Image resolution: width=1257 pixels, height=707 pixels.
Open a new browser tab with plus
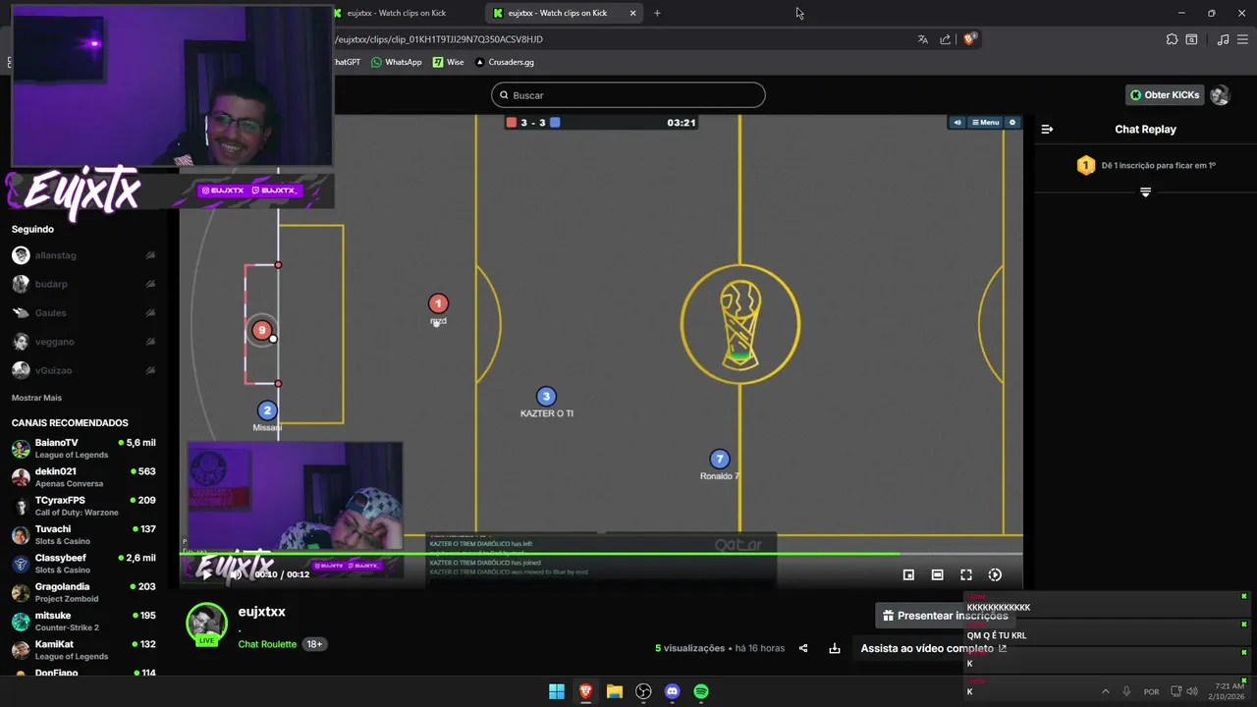tap(657, 13)
